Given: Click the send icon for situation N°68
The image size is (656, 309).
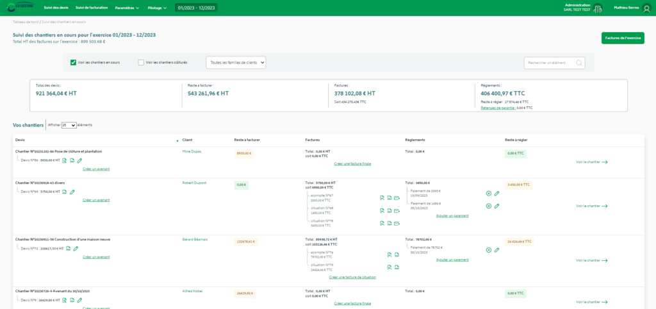Looking at the screenshot, I should click(397, 211).
